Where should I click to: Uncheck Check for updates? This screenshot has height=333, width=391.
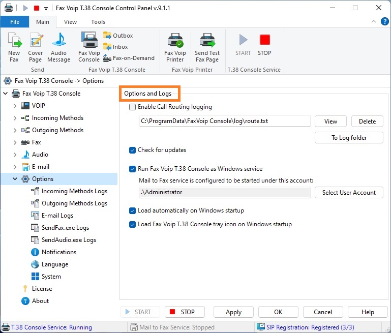tap(132, 150)
